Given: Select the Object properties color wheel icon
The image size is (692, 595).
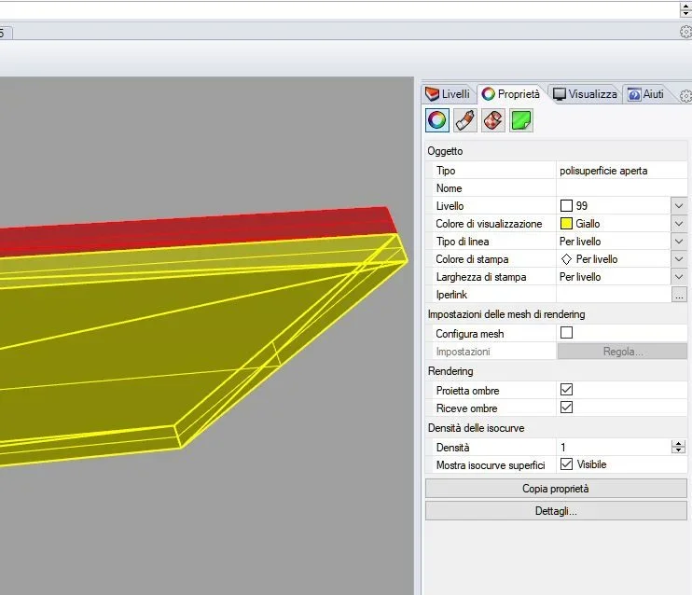Looking at the screenshot, I should (436, 120).
